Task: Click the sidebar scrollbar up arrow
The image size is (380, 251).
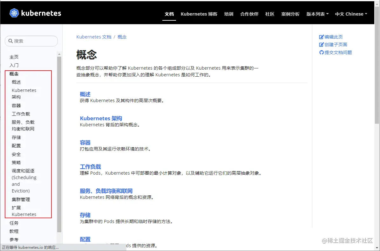Action: (x=59, y=54)
